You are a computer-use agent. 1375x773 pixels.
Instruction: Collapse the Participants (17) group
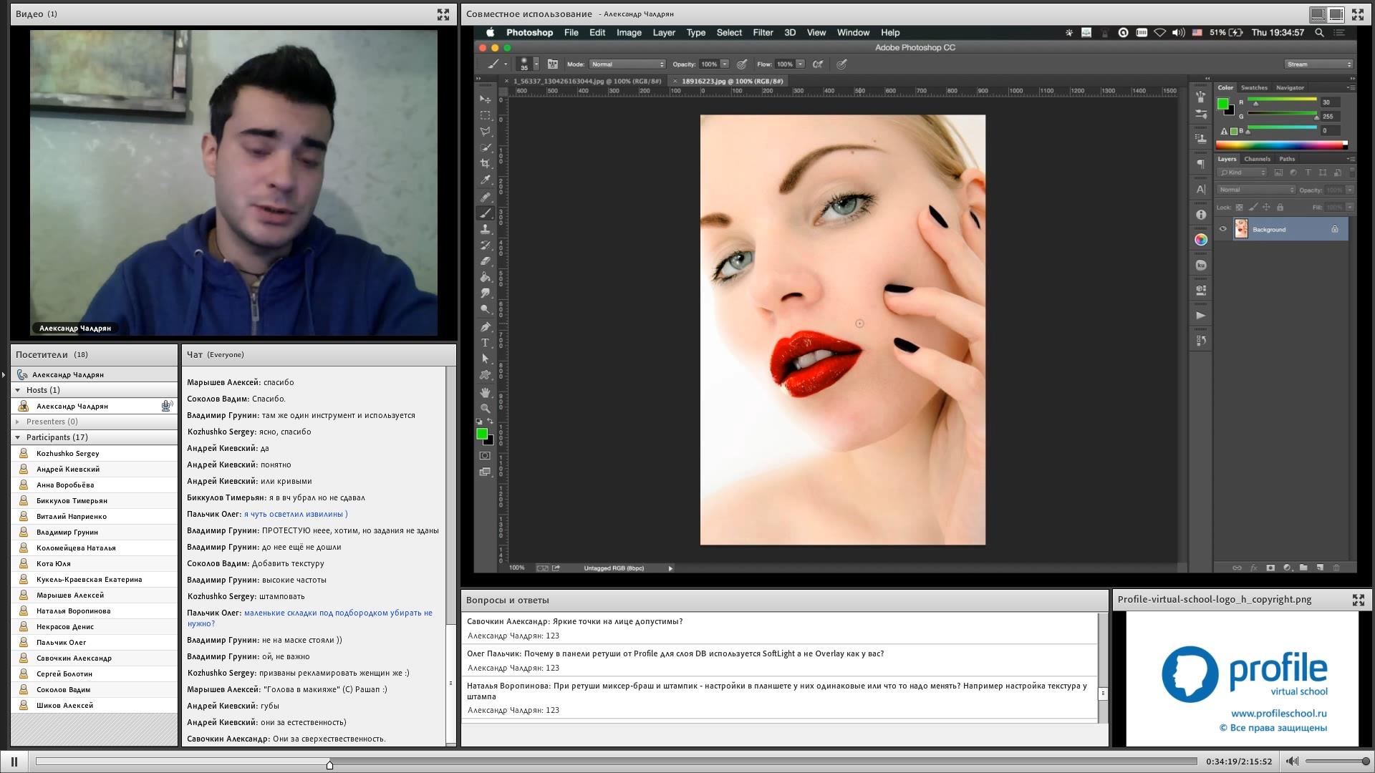18,437
